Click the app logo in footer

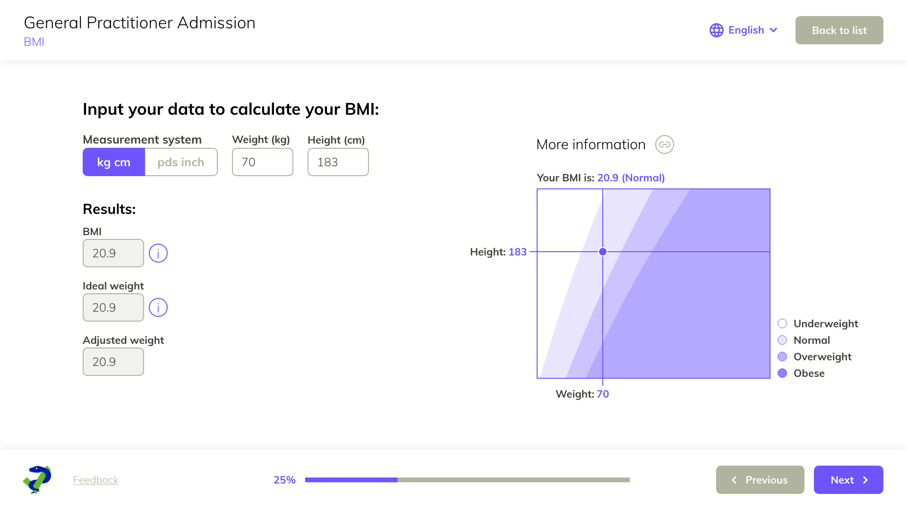(37, 479)
